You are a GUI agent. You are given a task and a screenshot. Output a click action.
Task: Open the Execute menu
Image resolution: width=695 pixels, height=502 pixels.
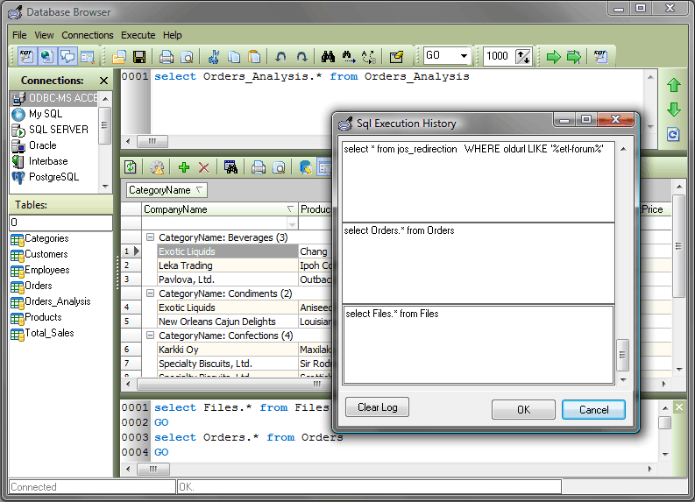coord(138,35)
